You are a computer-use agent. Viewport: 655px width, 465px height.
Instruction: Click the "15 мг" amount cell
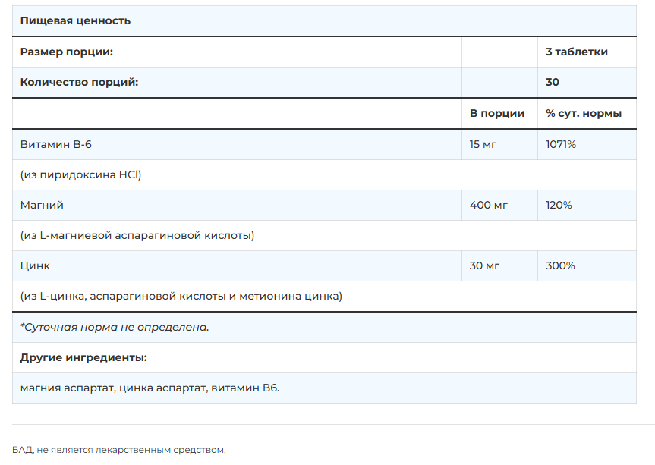pyautogui.click(x=483, y=144)
